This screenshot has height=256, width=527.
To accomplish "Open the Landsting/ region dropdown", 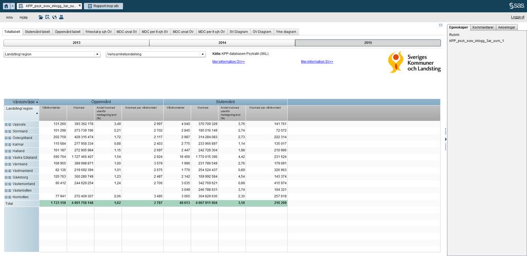I will [52, 54].
